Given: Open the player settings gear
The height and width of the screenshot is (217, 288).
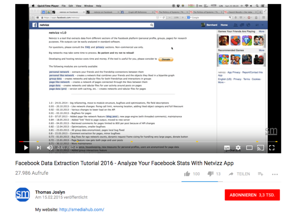Looking at the screenshot, I should (238, 148).
